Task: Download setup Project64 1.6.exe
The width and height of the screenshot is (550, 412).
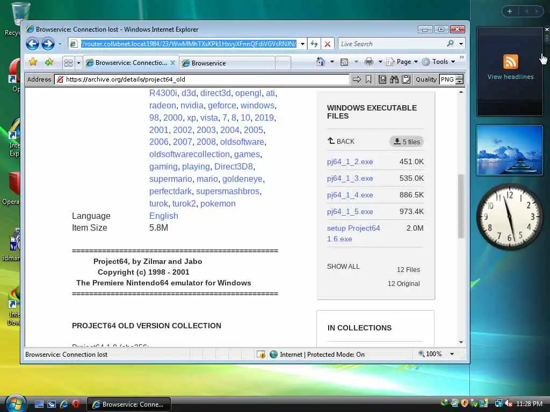Action: point(353,233)
